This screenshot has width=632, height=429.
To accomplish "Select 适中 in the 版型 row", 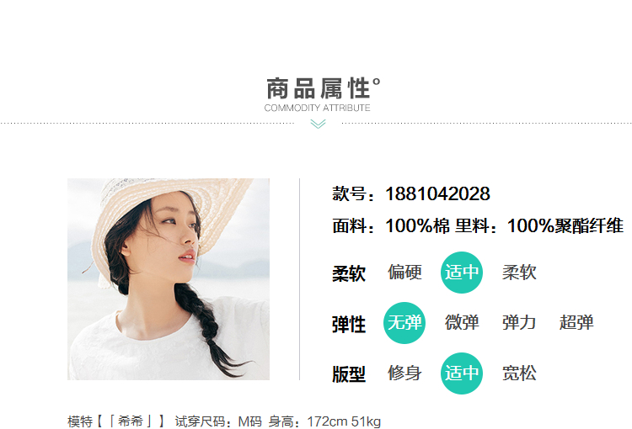I will [462, 373].
